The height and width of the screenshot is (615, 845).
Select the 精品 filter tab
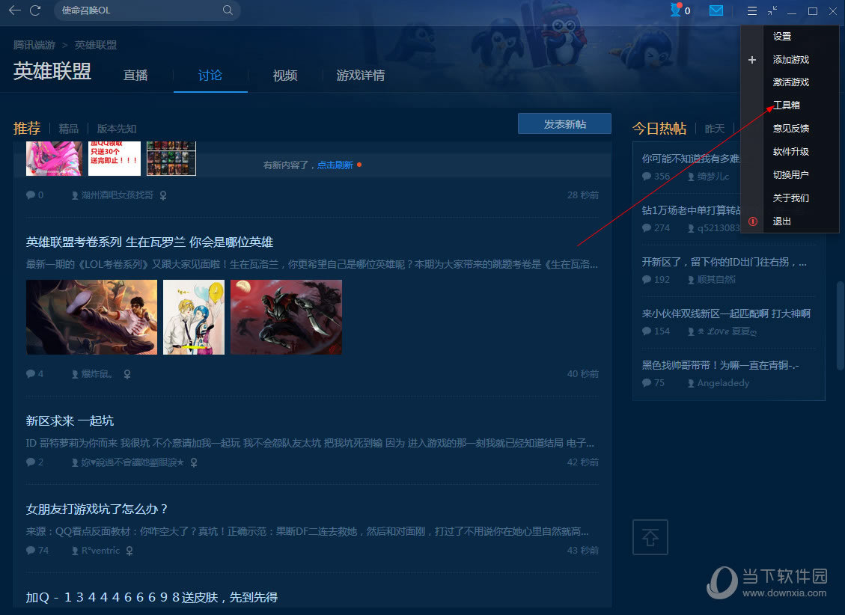tap(68, 129)
